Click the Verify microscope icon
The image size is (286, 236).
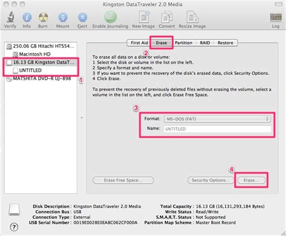[x=10, y=18]
